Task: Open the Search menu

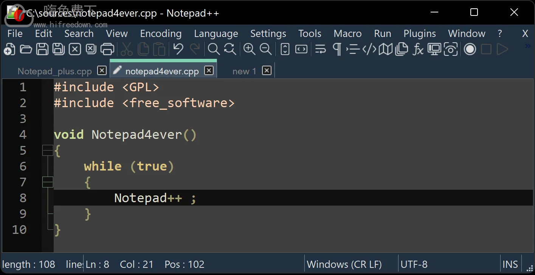Action: [x=79, y=34]
